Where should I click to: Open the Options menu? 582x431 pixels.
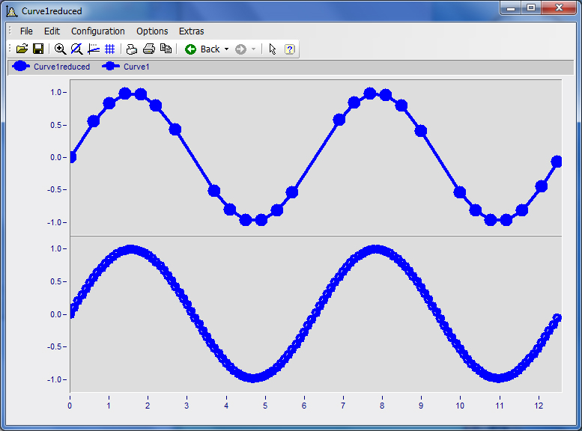(152, 31)
